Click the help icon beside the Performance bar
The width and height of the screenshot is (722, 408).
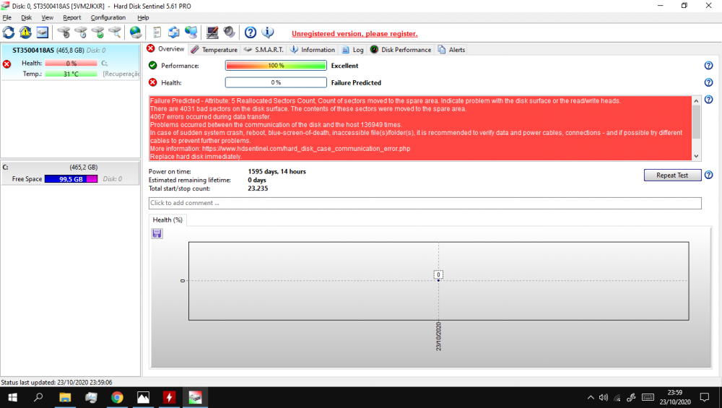[x=708, y=66]
